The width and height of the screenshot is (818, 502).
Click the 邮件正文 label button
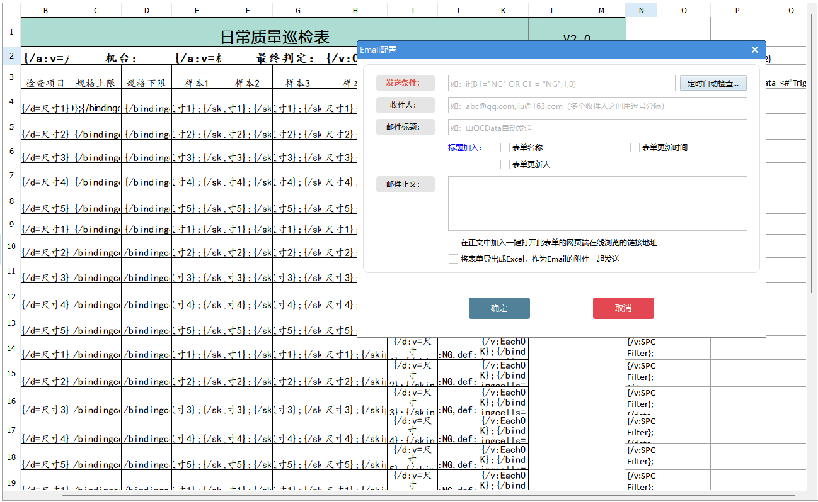(405, 184)
